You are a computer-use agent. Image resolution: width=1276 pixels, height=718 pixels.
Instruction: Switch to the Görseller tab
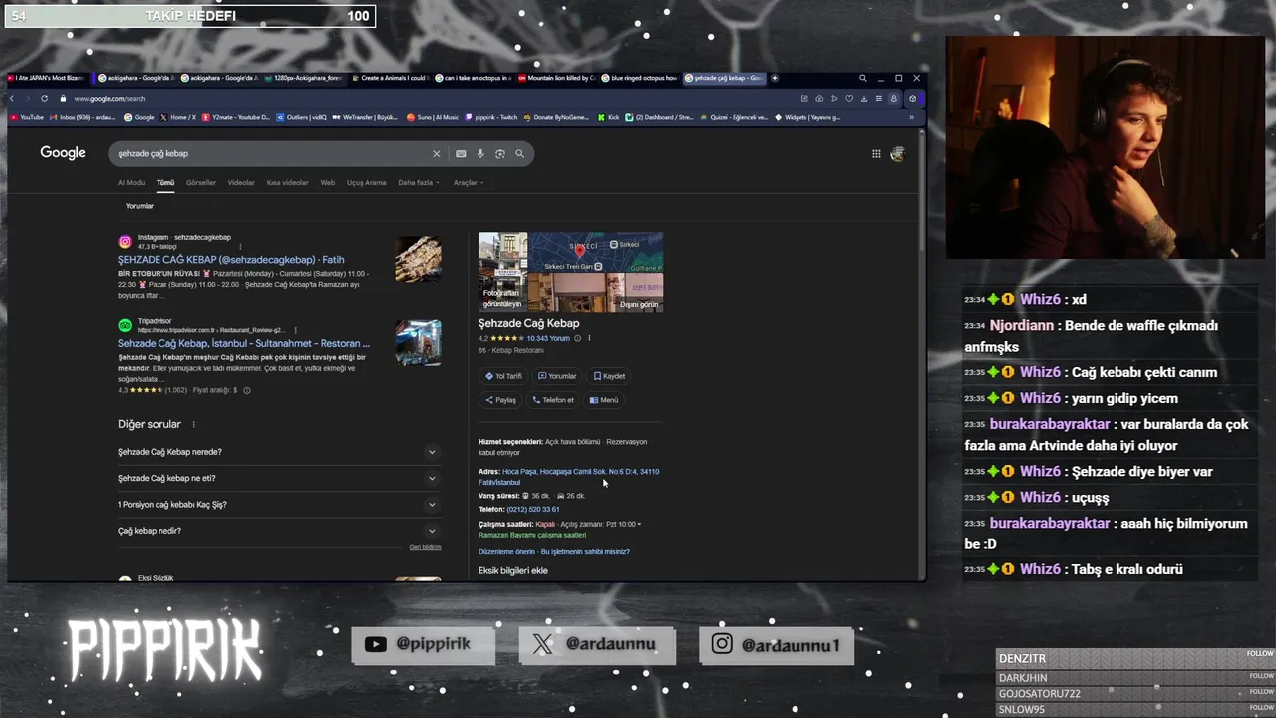201,182
